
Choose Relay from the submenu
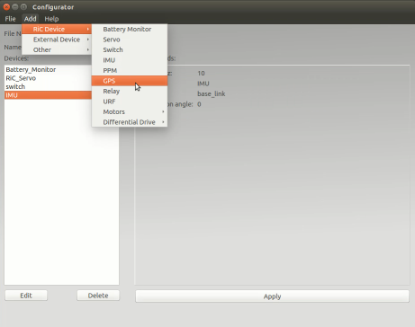coord(130,91)
